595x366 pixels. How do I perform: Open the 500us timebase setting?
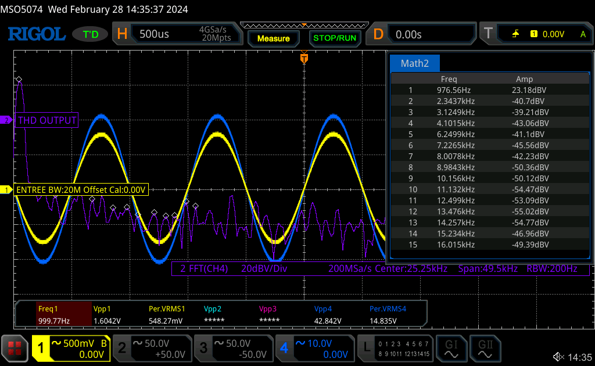pyautogui.click(x=154, y=34)
